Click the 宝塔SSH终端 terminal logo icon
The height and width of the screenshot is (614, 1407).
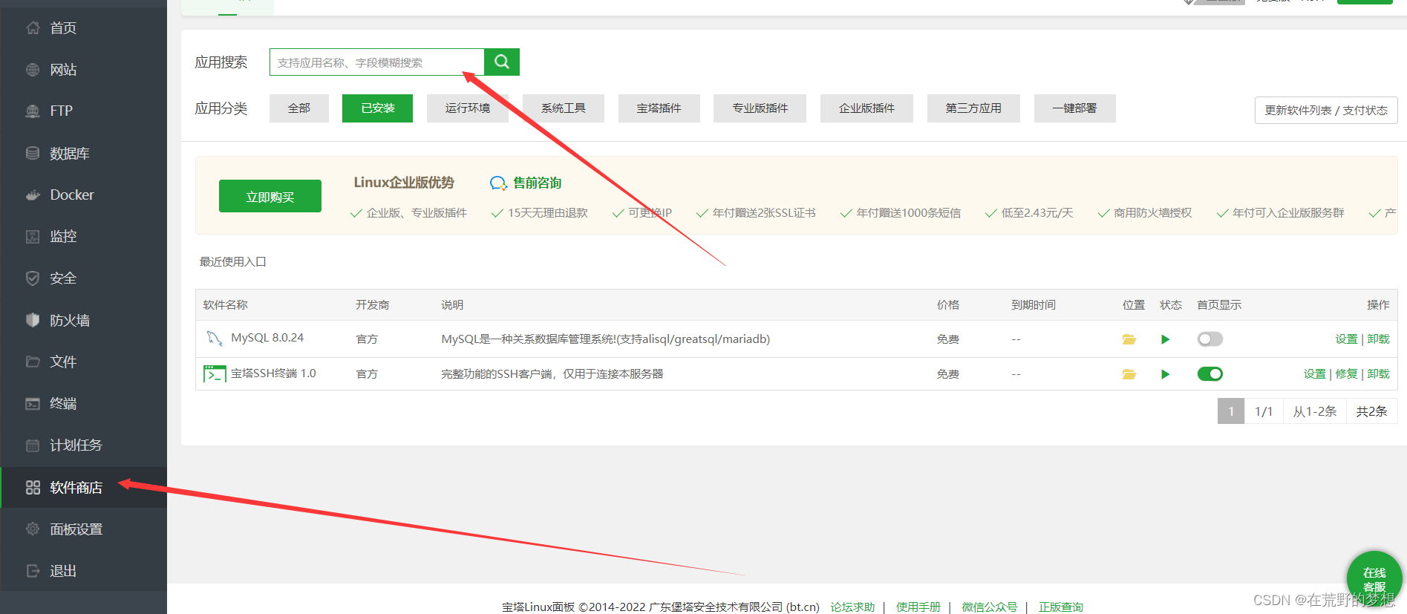coord(215,373)
